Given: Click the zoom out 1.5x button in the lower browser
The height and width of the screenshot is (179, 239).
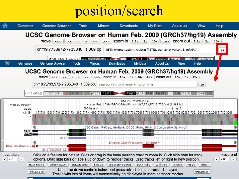Looking at the screenshot, I should 177,77.
